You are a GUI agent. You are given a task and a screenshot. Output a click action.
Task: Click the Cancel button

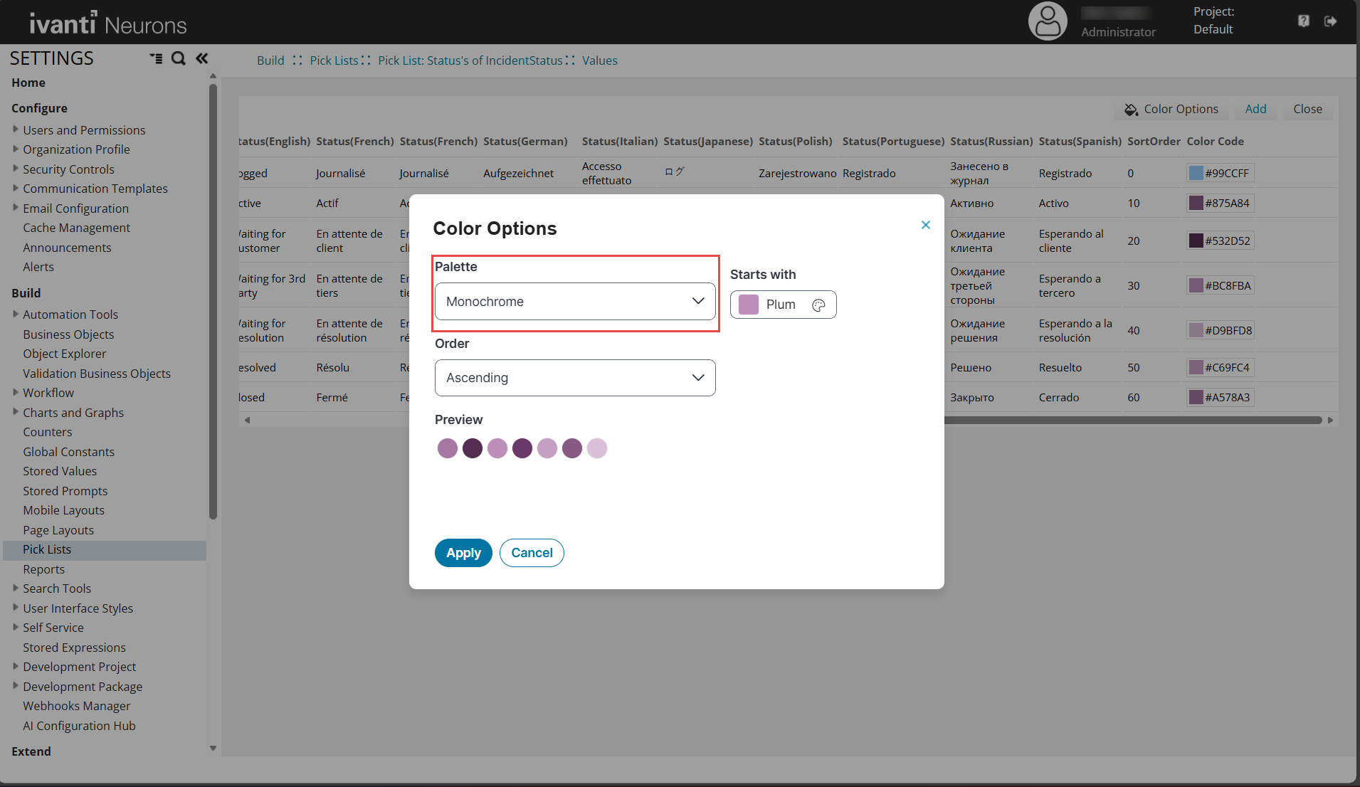point(532,553)
